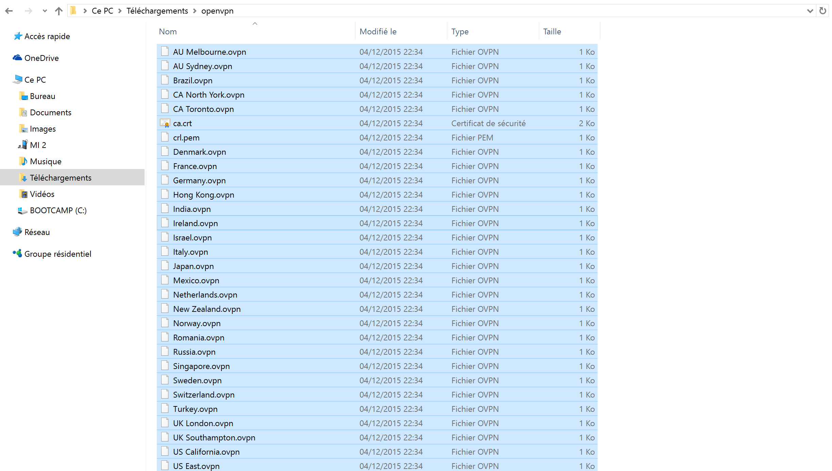Click Téléchargements in the breadcrumb path
832x471 pixels.
(157, 11)
